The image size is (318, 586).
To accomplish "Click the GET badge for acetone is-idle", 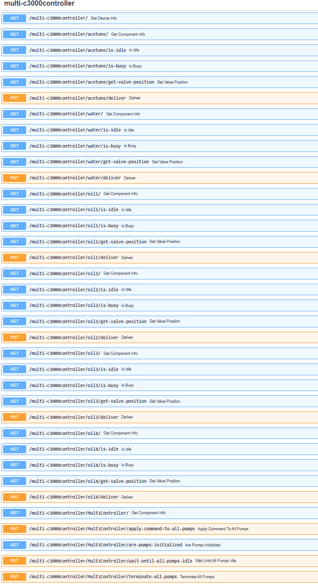I will point(15,50).
